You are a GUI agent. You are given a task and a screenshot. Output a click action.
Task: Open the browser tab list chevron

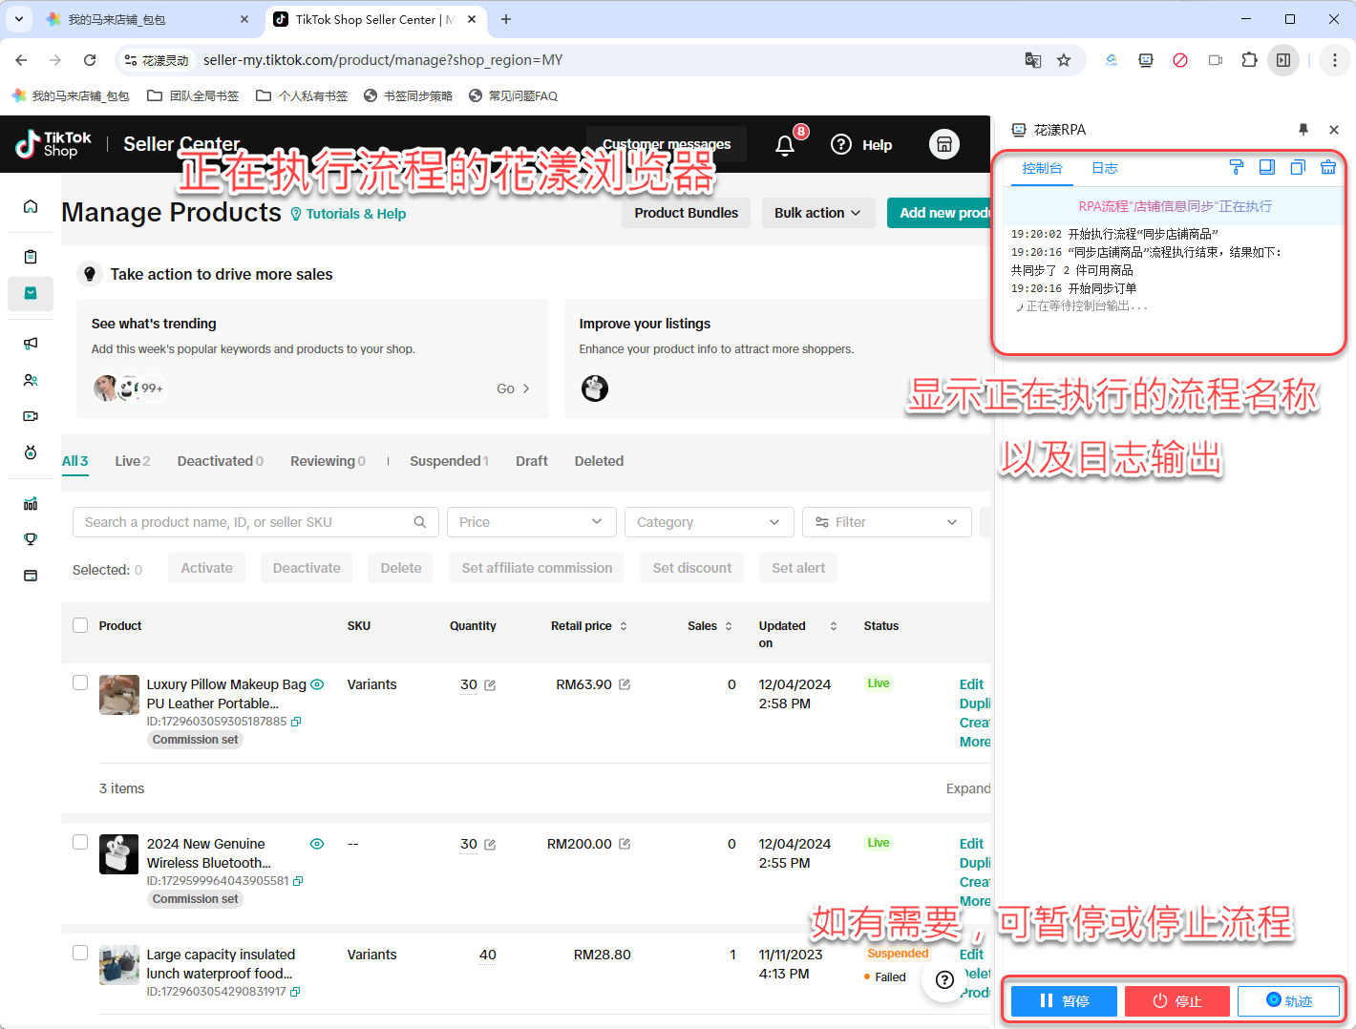point(19,19)
